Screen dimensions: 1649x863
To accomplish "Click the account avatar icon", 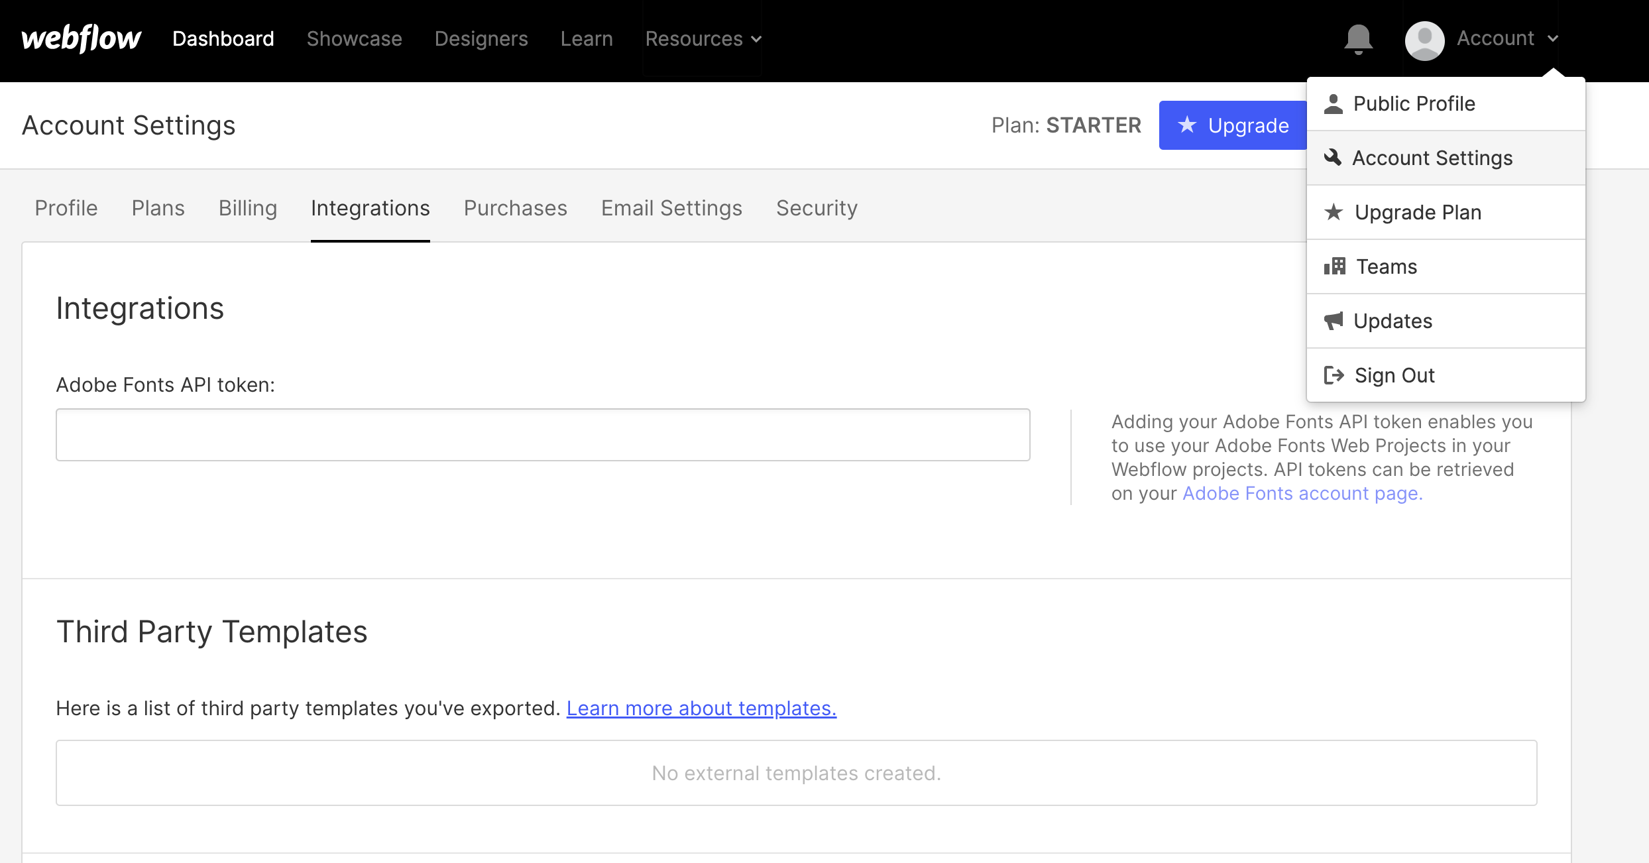I will 1424,40.
